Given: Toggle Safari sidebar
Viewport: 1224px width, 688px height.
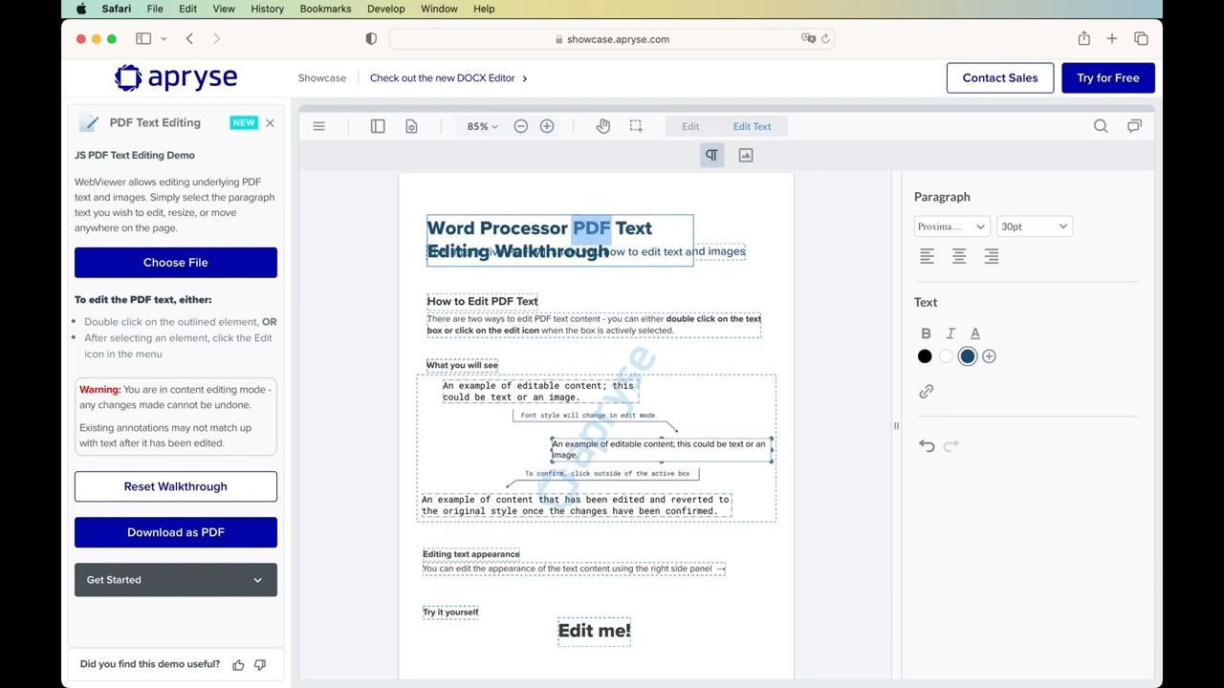Looking at the screenshot, I should (143, 38).
